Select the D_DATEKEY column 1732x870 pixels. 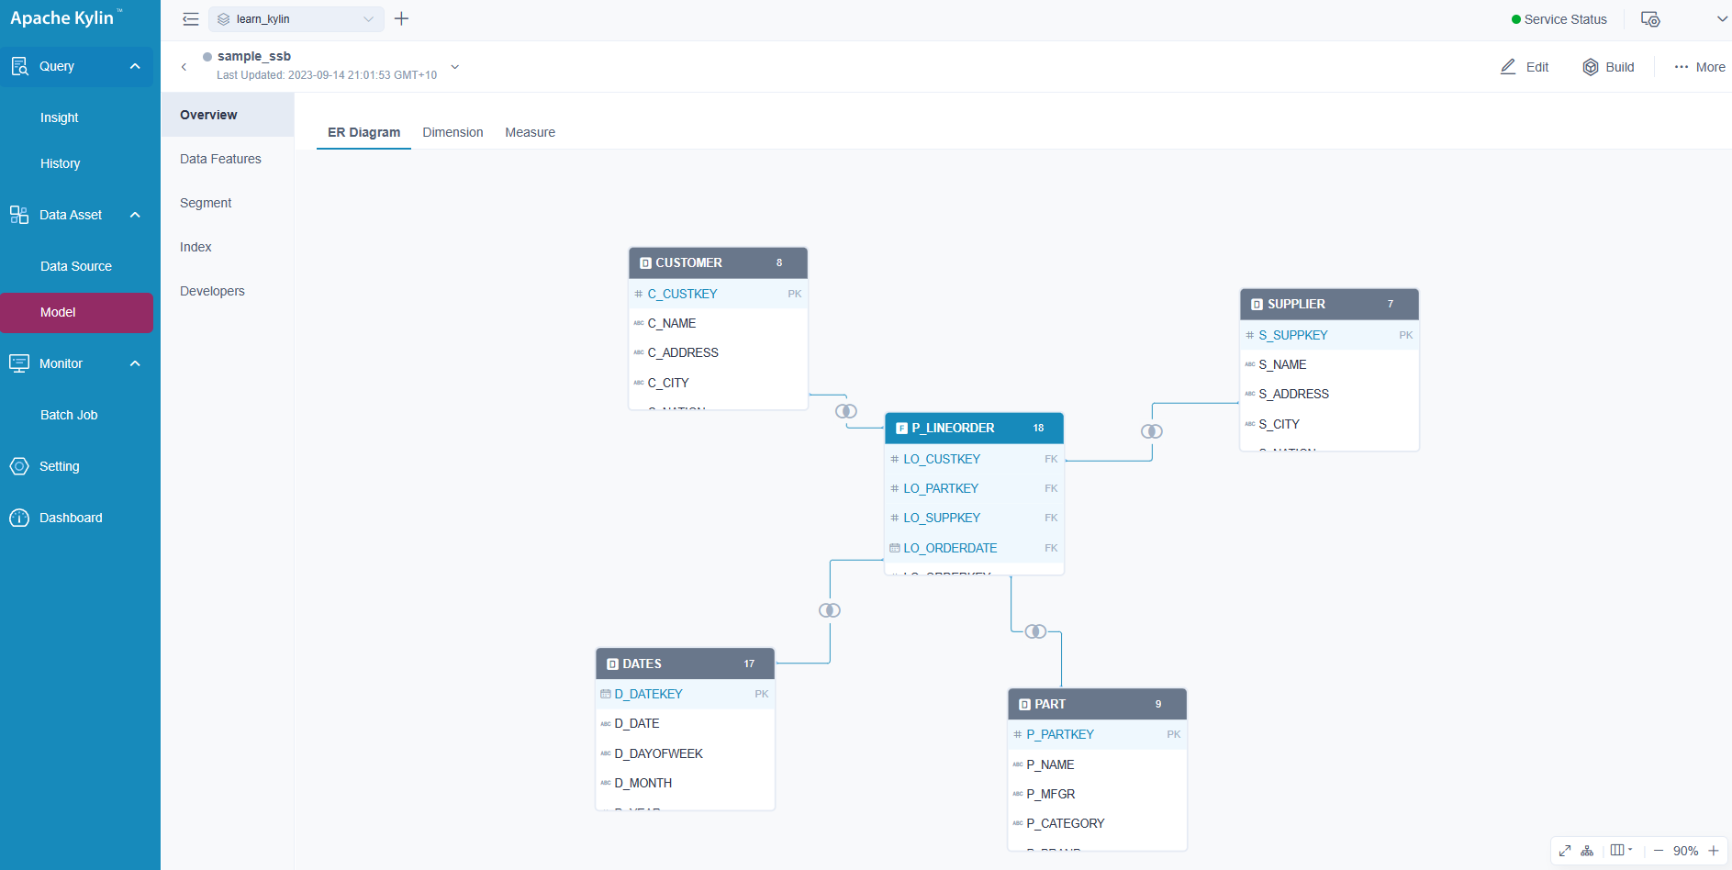point(685,694)
